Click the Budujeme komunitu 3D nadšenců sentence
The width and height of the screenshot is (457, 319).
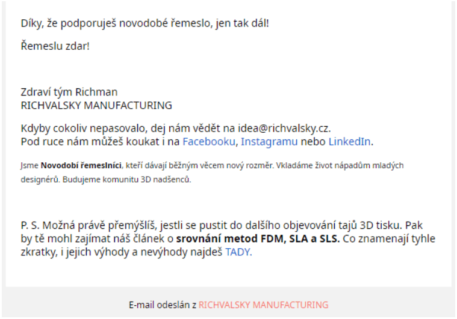[126, 180]
